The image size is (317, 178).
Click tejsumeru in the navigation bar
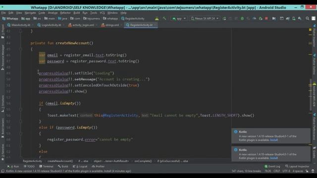[x=92, y=19]
